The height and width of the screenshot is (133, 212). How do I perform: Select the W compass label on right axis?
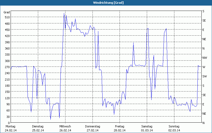[x=204, y=67]
